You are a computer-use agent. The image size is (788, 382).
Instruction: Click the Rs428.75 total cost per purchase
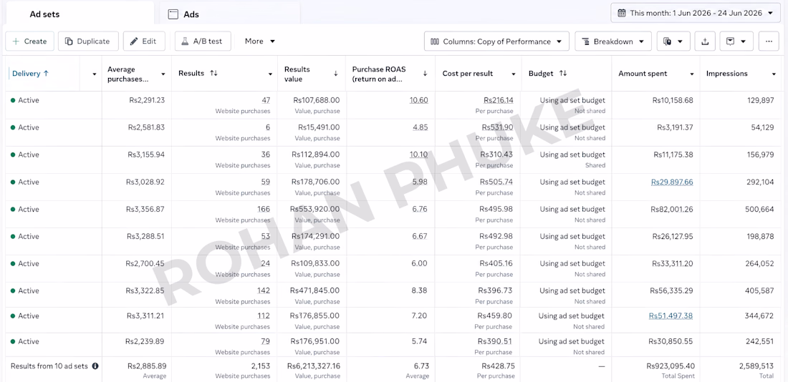pyautogui.click(x=498, y=366)
